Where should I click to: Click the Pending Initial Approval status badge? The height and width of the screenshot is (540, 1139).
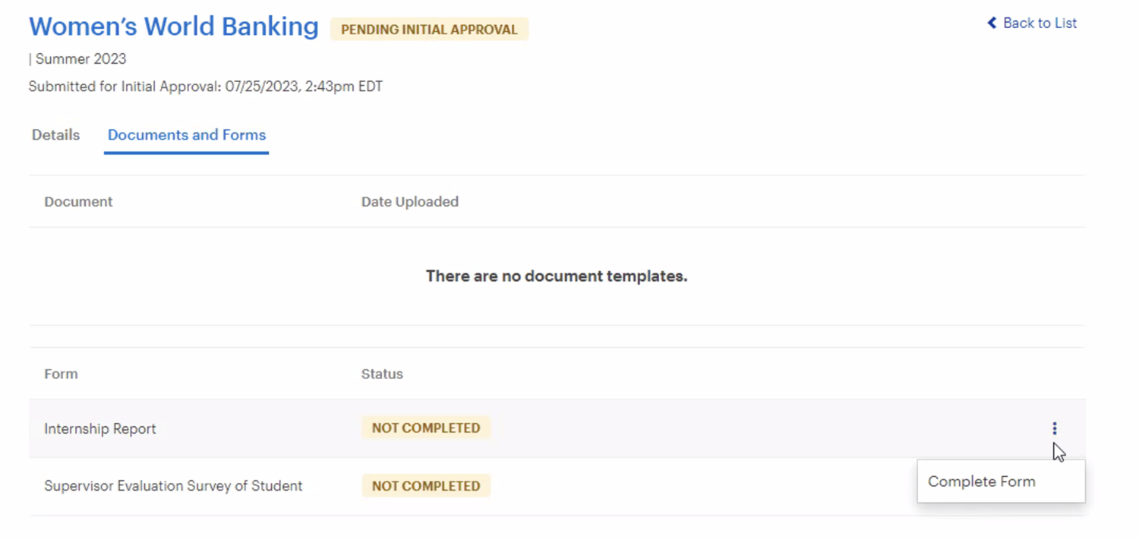[x=429, y=30]
